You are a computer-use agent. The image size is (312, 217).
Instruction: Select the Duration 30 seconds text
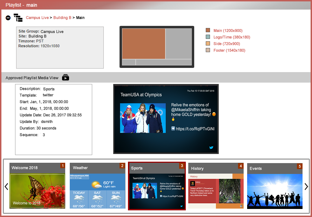(38, 128)
